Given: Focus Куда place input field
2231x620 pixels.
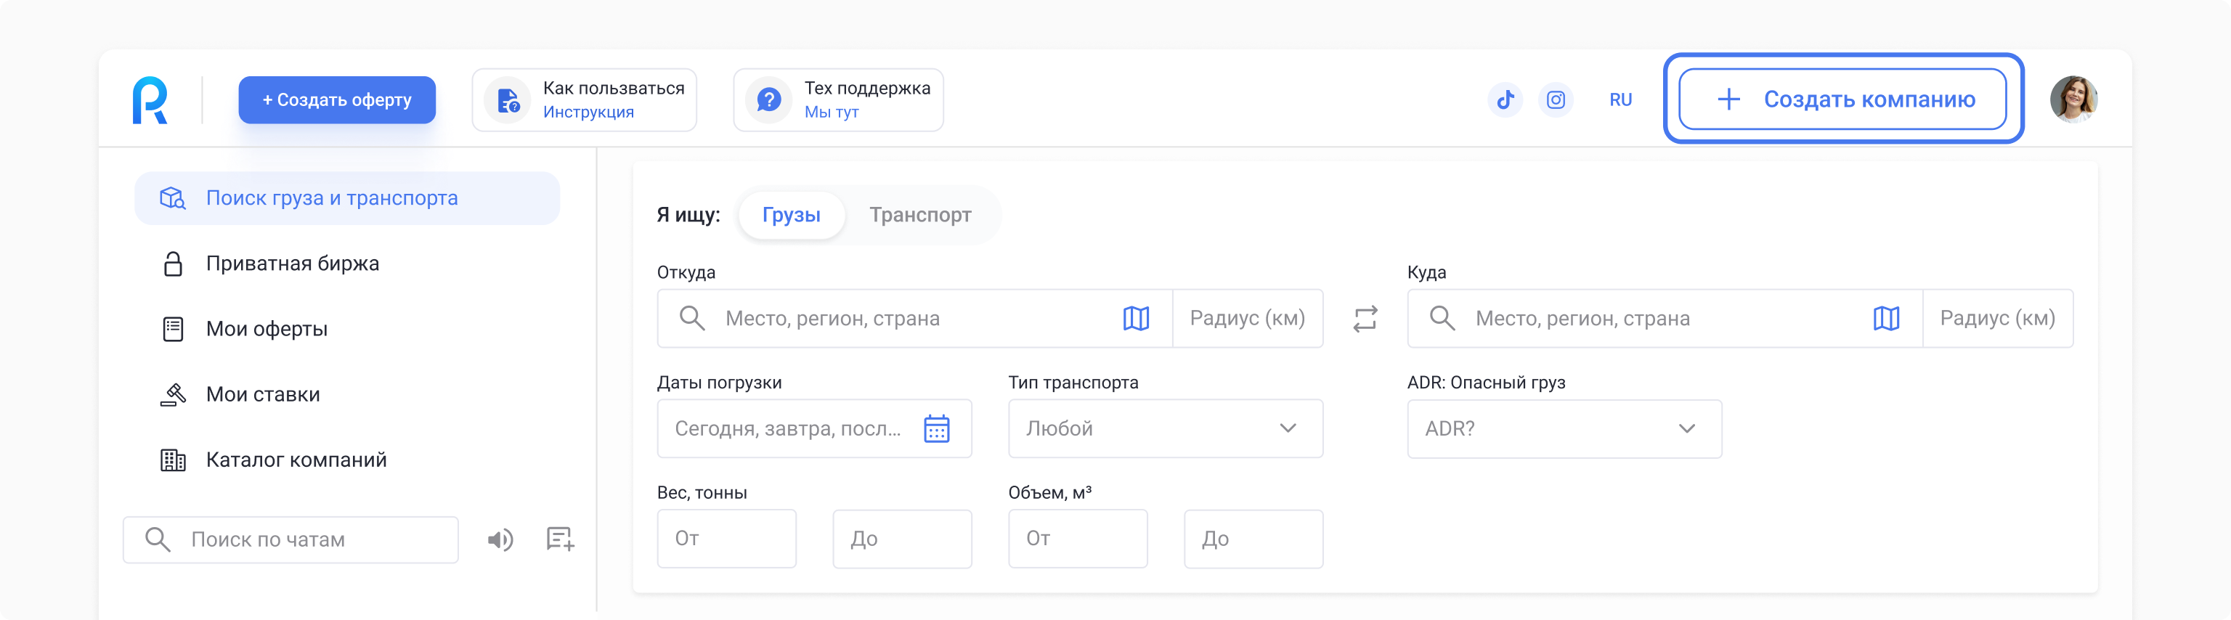Looking at the screenshot, I should coord(1665,319).
